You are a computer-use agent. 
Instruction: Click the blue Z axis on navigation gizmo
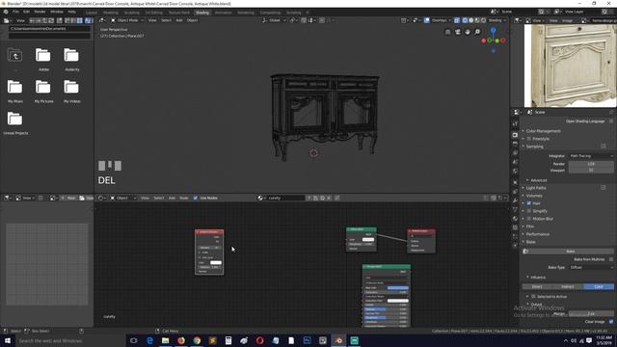click(x=493, y=30)
